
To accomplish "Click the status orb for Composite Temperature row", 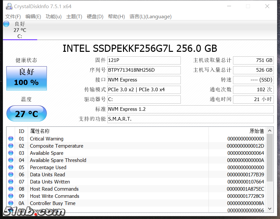I will [11, 146].
